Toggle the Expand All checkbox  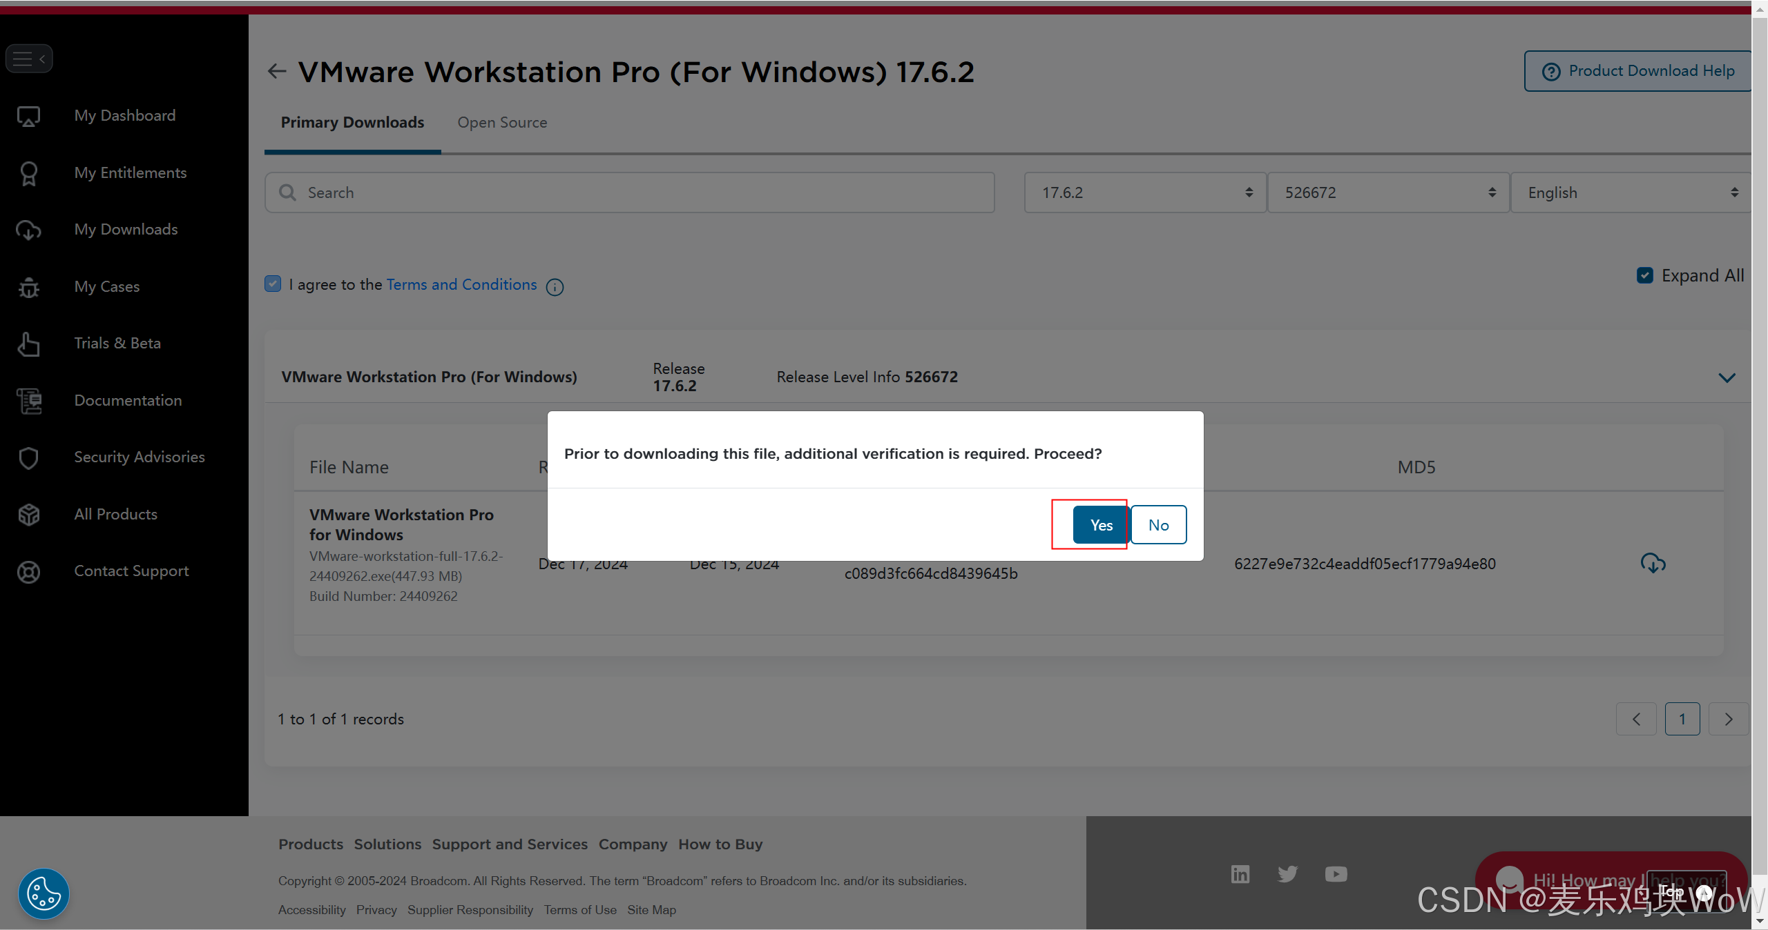(x=1645, y=275)
